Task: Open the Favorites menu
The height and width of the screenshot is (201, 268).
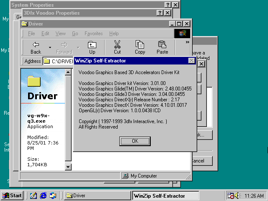Action: (94, 33)
